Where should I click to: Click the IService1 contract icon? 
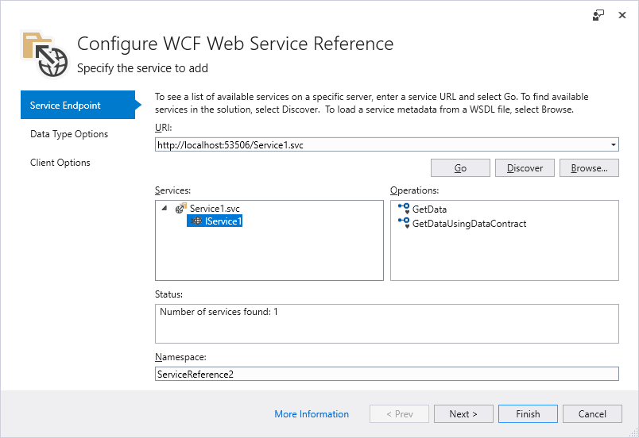pyautogui.click(x=196, y=221)
